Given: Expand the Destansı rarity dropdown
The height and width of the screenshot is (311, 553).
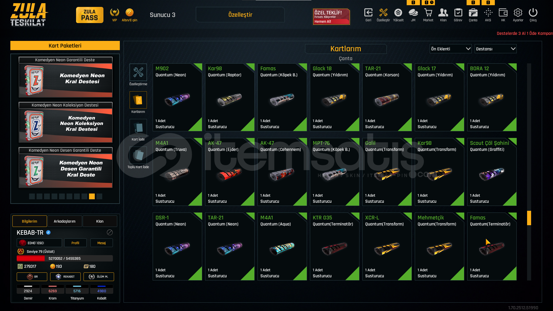Looking at the screenshot, I should (x=495, y=49).
